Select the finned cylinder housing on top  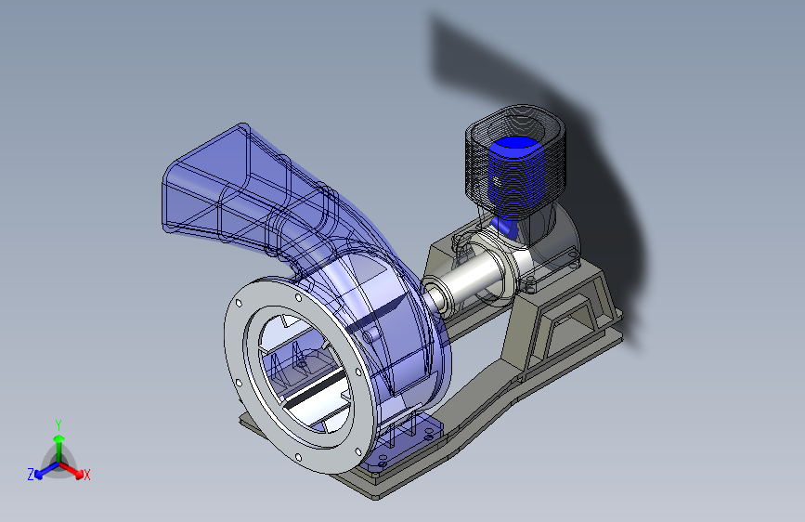(516, 161)
